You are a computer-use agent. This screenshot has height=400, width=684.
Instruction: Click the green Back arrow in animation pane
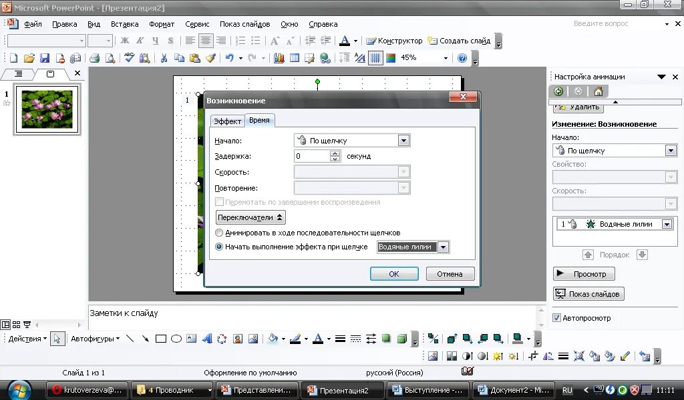pyautogui.click(x=558, y=91)
